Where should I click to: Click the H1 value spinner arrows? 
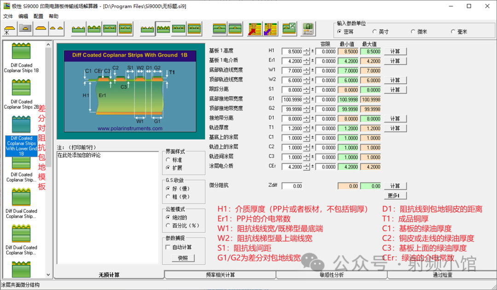(307, 52)
